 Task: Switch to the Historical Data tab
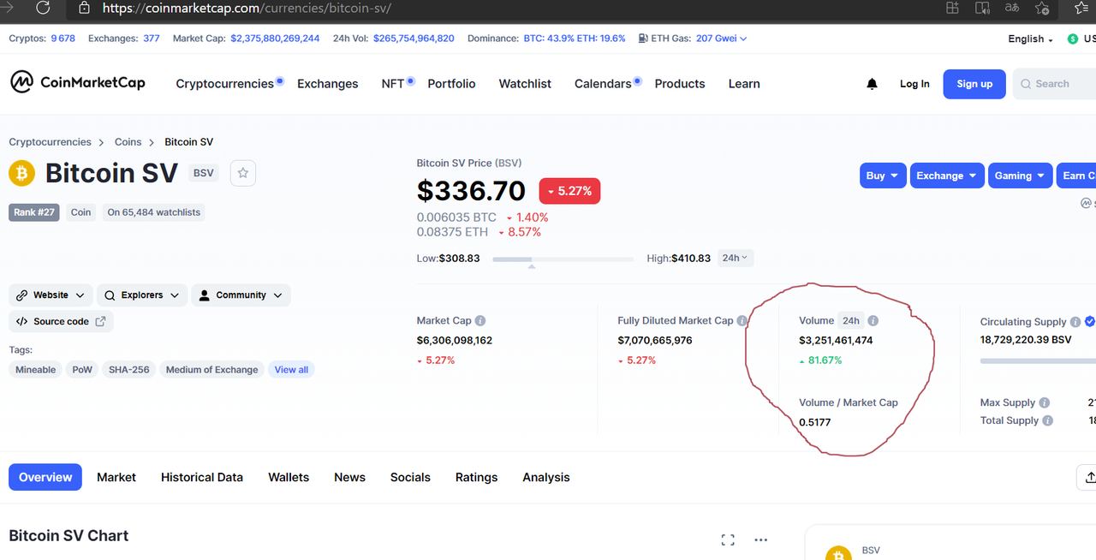coord(202,477)
